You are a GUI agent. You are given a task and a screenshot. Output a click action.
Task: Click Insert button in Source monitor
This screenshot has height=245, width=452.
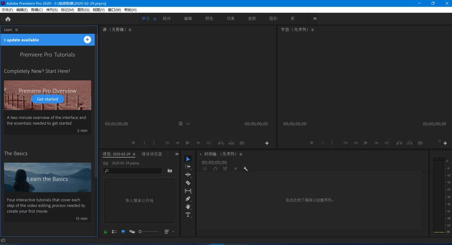(221, 143)
